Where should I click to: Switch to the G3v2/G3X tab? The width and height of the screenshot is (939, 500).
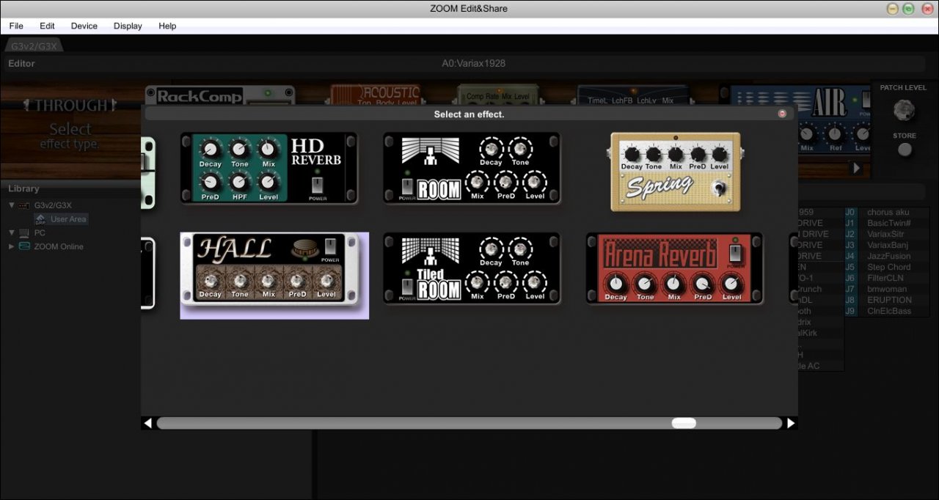click(x=34, y=45)
